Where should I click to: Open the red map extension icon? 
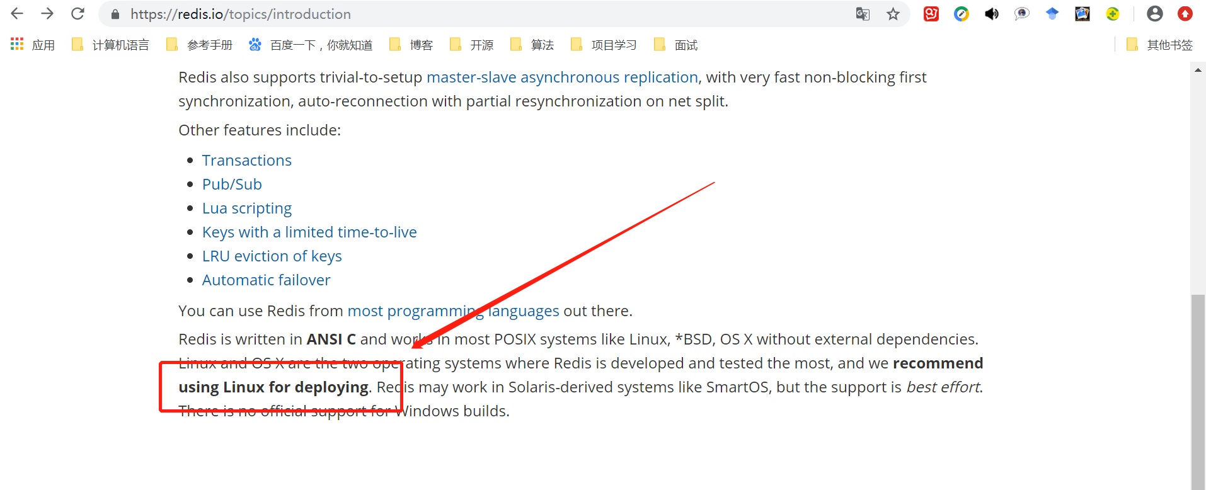pyautogui.click(x=931, y=14)
